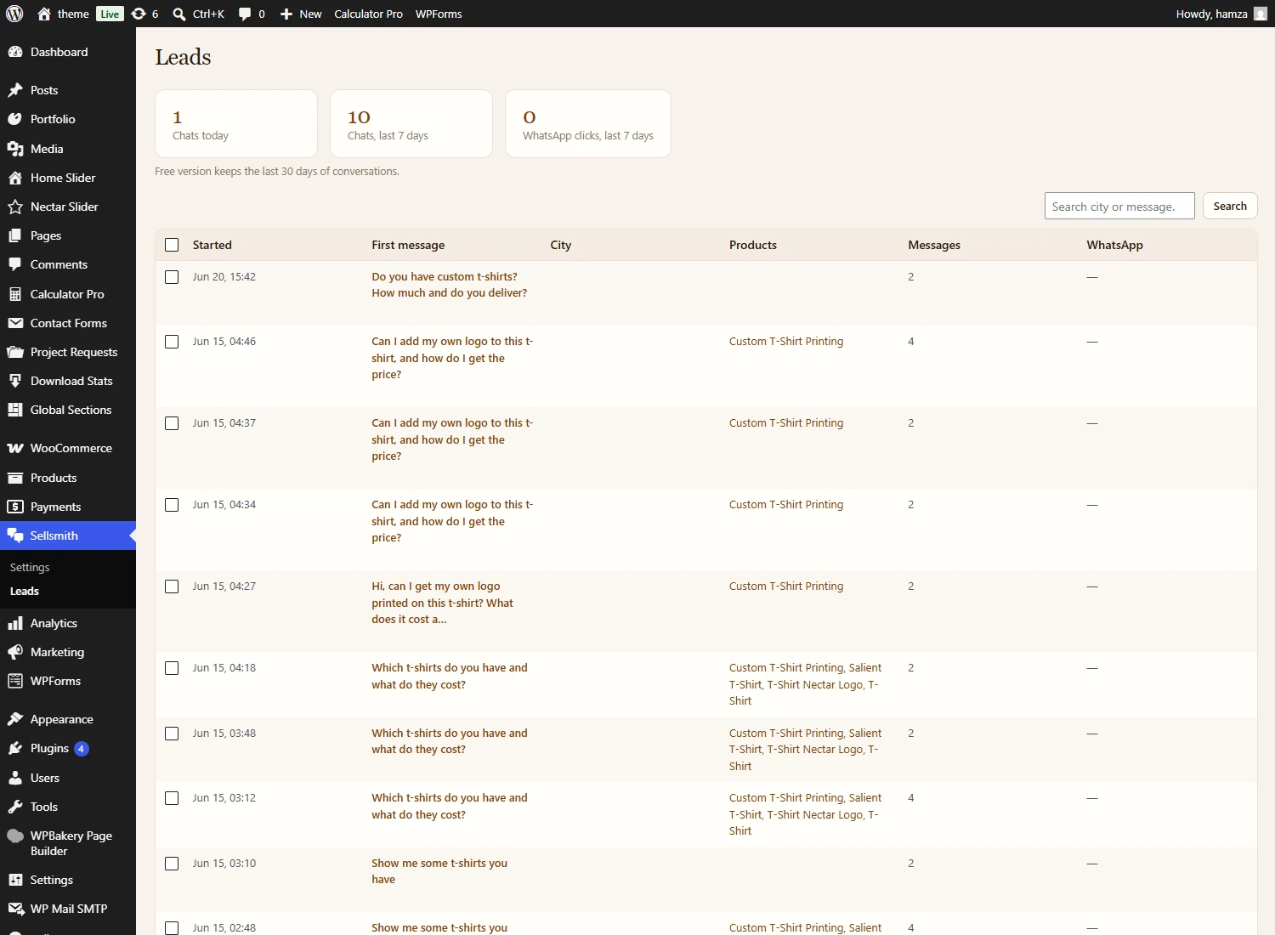
Task: Tick the Jun 15, 04:34 lead checkbox
Action: pyautogui.click(x=172, y=505)
